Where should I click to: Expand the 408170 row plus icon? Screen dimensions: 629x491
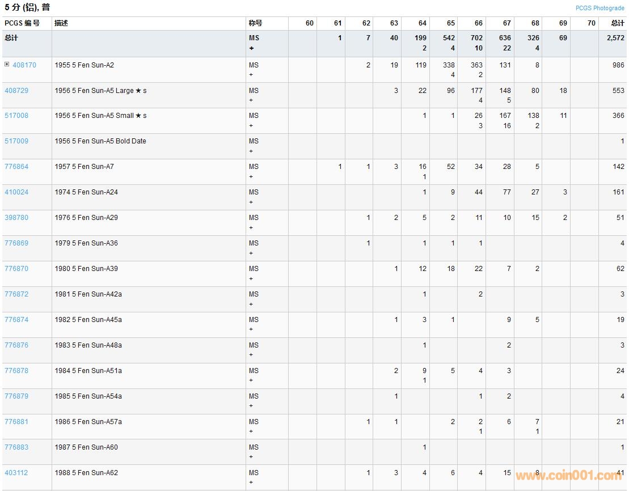pos(7,65)
